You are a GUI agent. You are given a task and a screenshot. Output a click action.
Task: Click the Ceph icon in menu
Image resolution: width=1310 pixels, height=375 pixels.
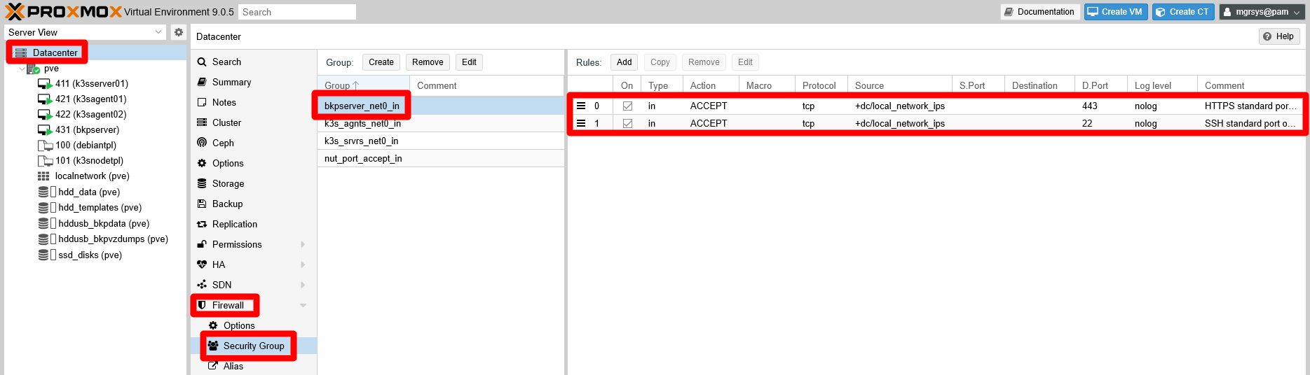(202, 143)
